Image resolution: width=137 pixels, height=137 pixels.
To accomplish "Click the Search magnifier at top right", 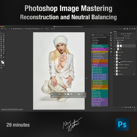I will tap(130, 29).
